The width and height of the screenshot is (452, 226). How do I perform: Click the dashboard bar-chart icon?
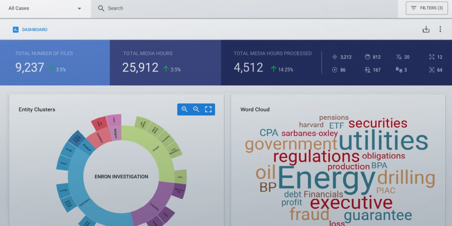point(15,30)
